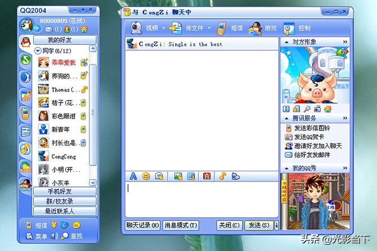Viewport: 377px width, 251px height.
Task: Open the status dropdown beside the dog avatar
Action: click(38, 29)
